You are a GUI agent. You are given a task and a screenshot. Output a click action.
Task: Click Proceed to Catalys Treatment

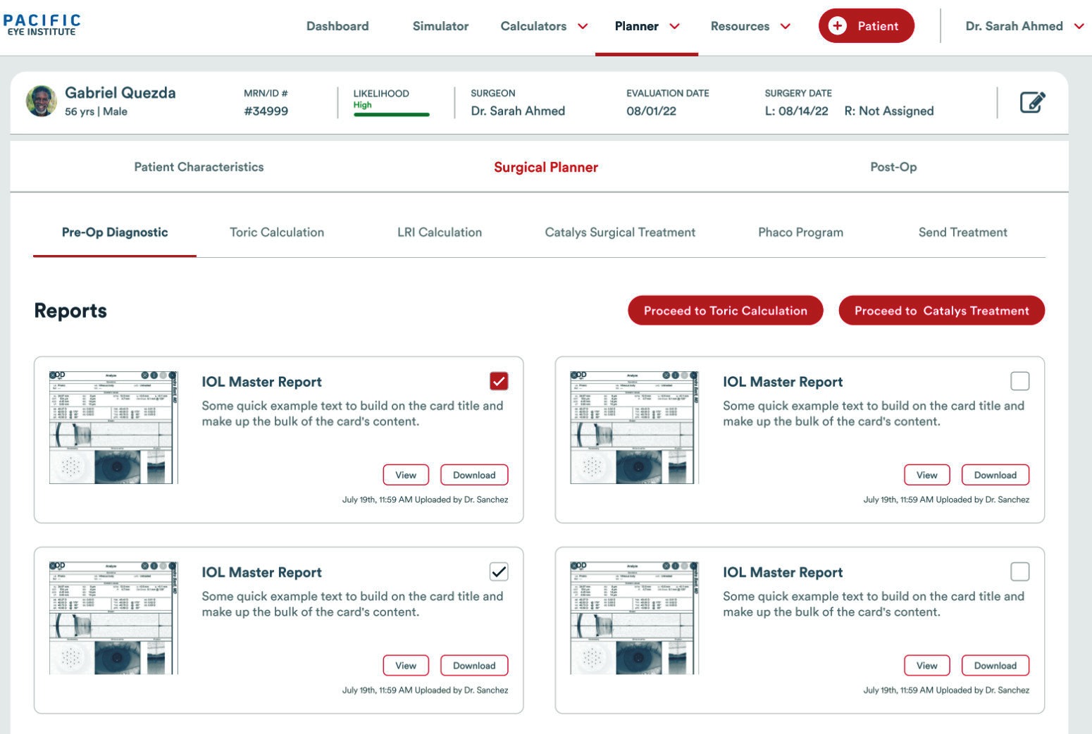click(x=941, y=311)
